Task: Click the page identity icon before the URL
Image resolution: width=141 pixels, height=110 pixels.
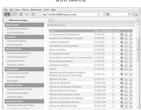Action: tap(39, 14)
